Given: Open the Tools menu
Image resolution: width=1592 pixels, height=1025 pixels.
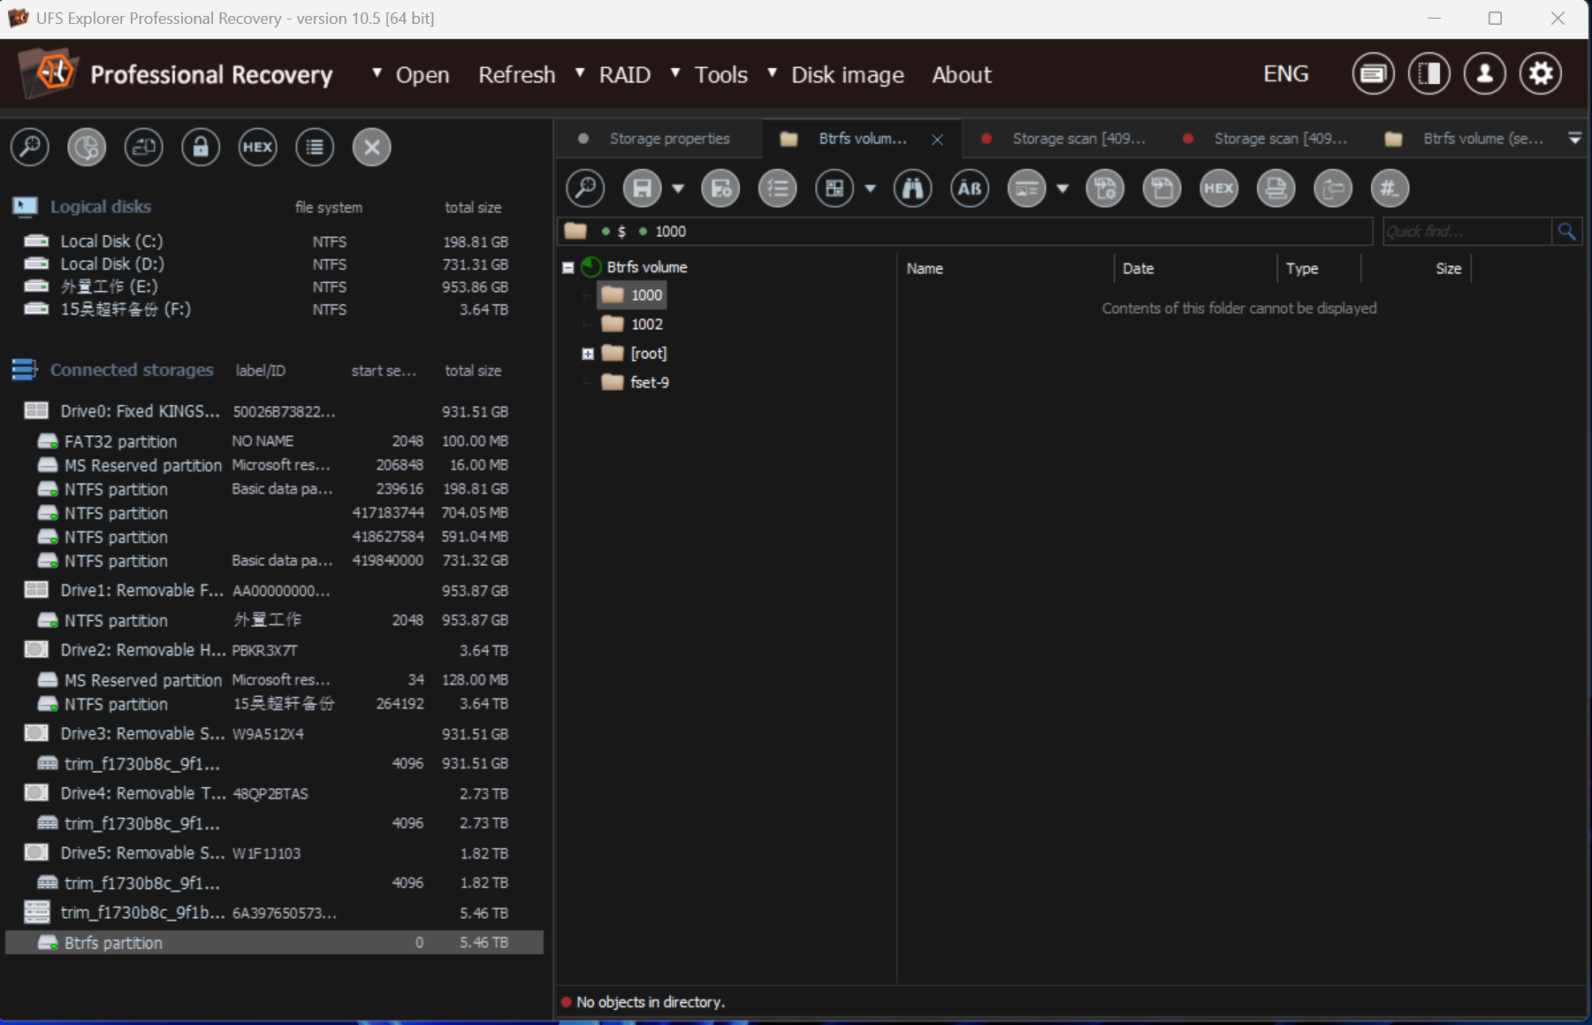Looking at the screenshot, I should tap(721, 75).
